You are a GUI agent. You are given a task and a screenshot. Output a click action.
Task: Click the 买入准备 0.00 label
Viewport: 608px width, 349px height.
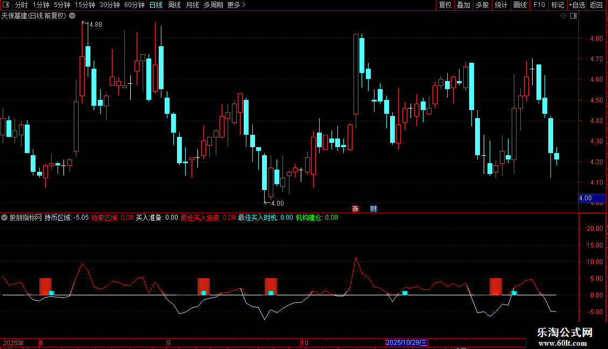[157, 217]
